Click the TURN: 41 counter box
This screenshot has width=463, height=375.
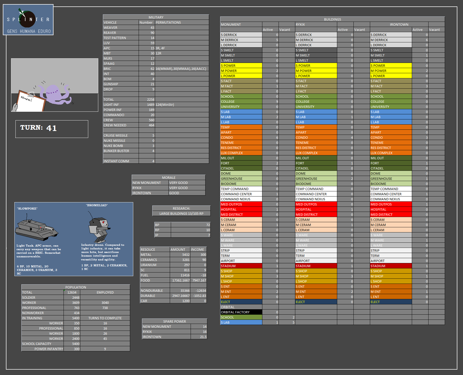tap(52, 129)
